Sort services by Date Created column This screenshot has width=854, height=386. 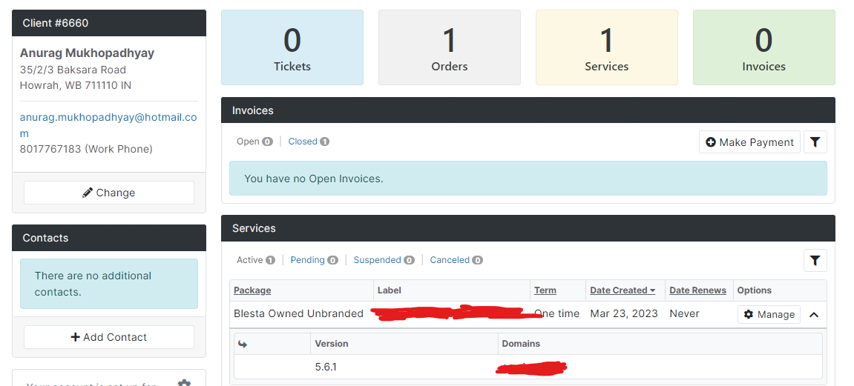click(x=622, y=290)
